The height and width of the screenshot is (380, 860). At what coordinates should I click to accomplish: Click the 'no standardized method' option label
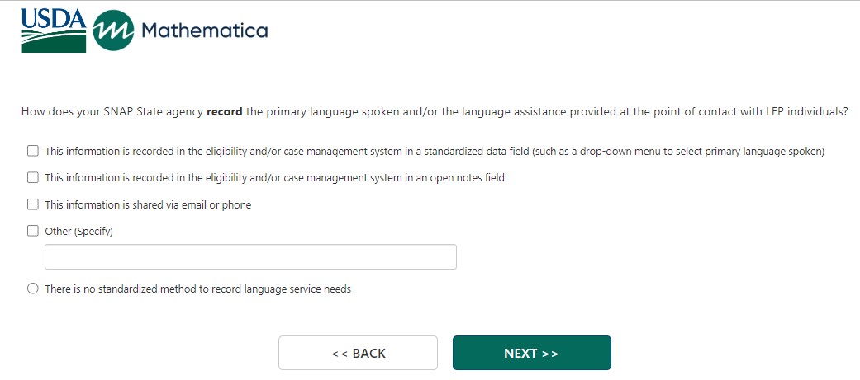(x=197, y=289)
